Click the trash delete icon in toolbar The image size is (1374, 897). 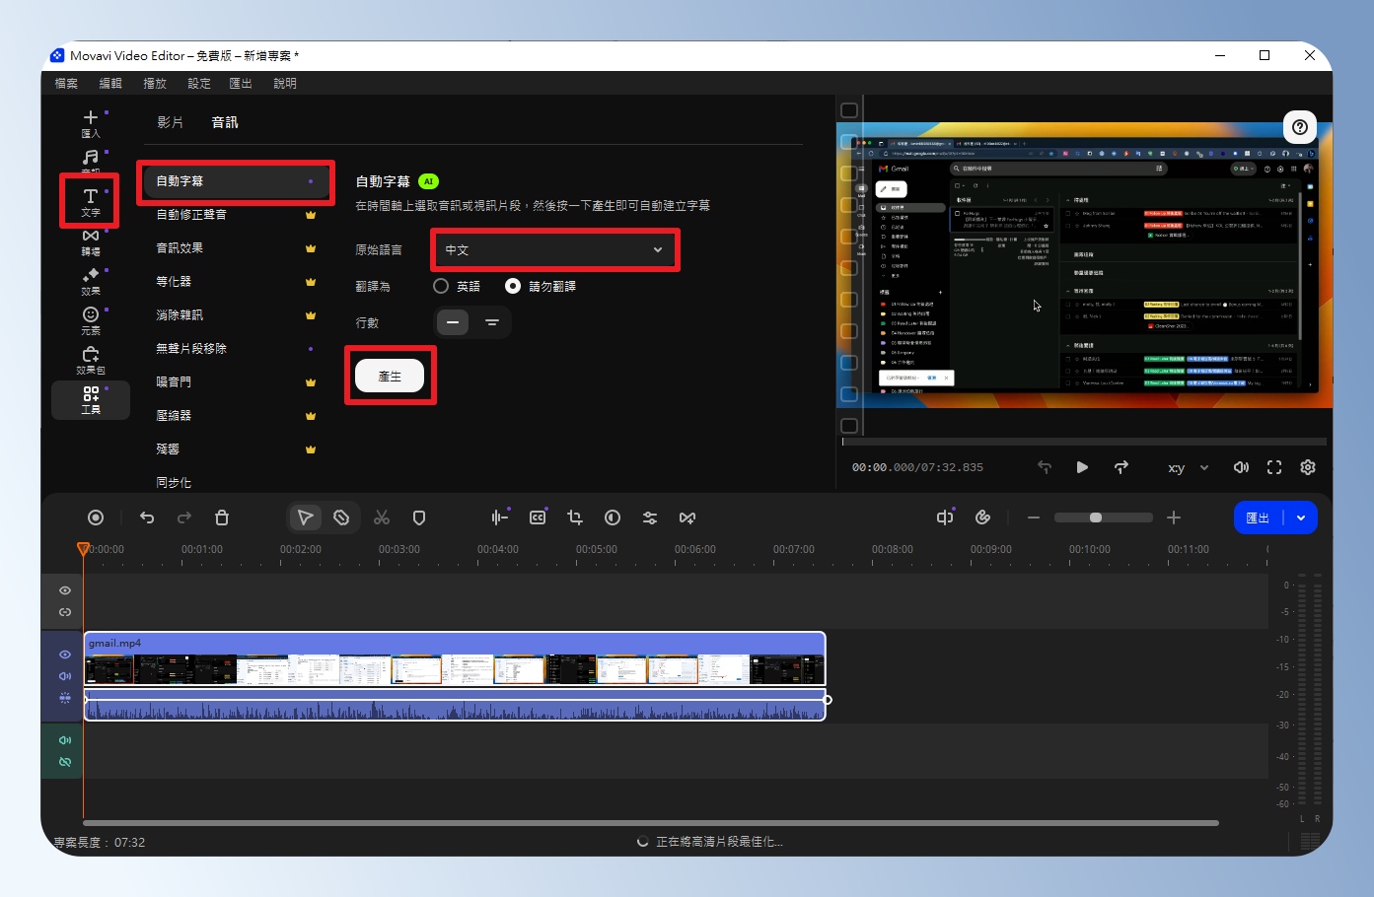pos(222,517)
